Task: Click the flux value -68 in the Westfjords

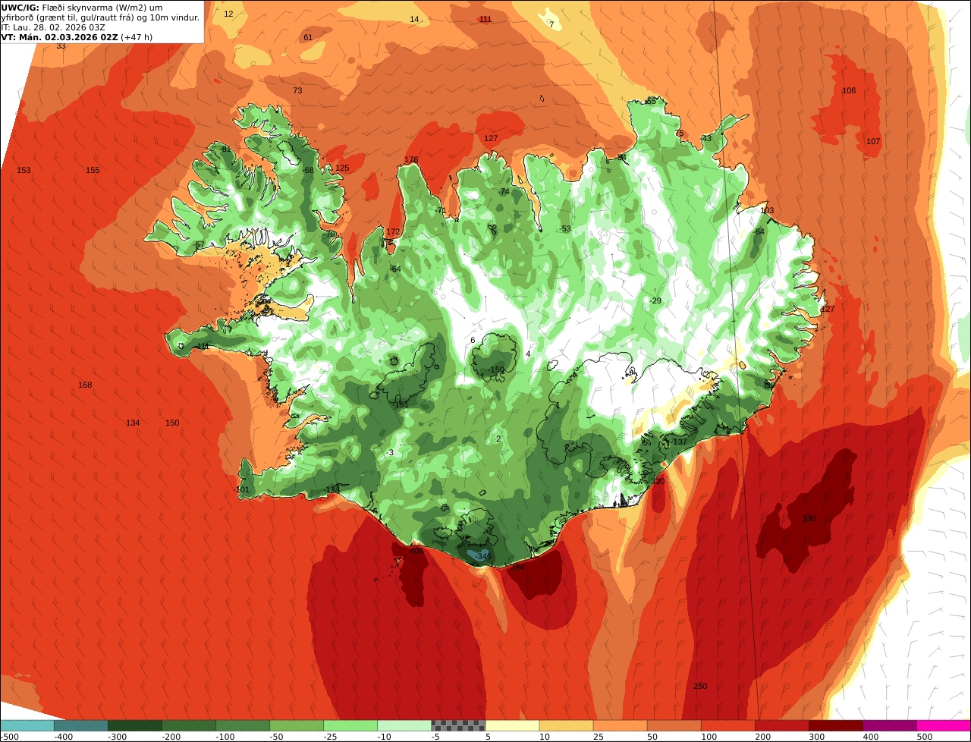Action: click(307, 170)
